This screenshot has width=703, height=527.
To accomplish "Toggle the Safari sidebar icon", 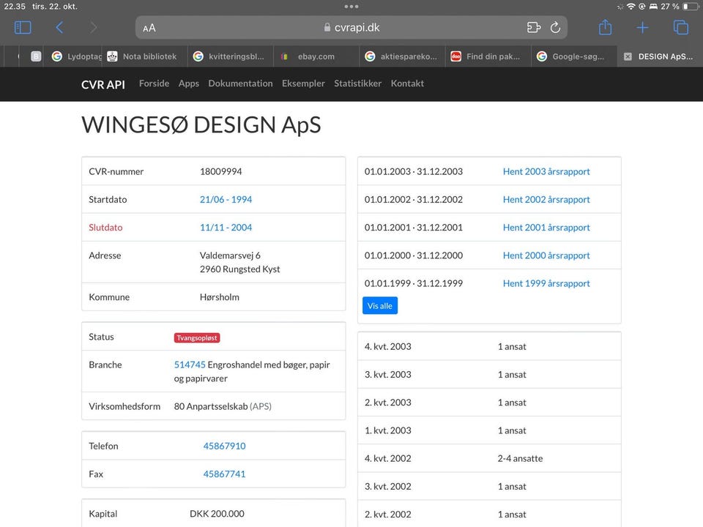I will point(23,28).
